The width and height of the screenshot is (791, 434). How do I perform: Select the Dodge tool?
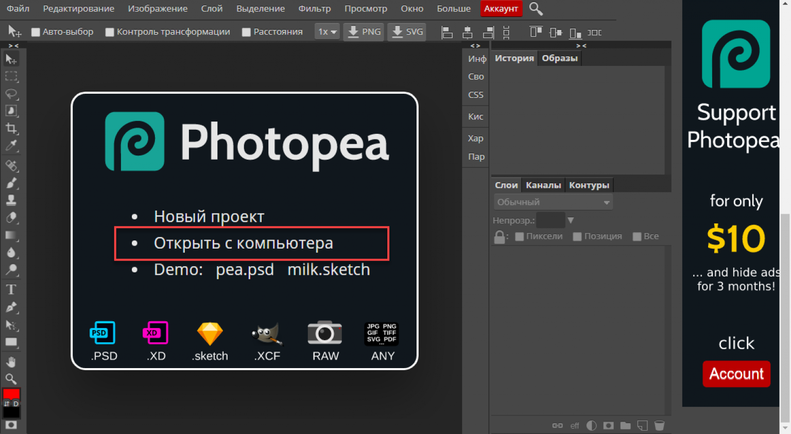(x=11, y=270)
